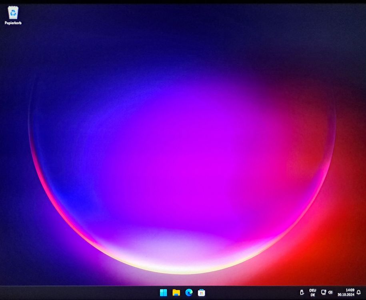Click the empty center area of the taskbar

pyautogui.click(x=248, y=292)
